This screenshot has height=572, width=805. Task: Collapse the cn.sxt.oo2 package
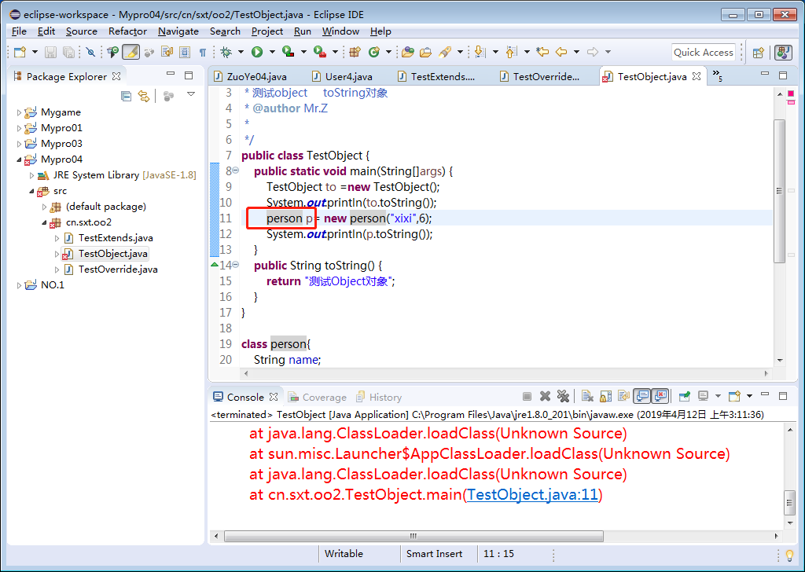pos(44,222)
